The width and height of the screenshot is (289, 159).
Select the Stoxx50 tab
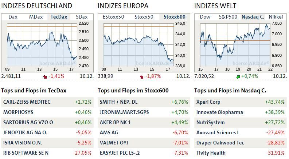coord(144,17)
